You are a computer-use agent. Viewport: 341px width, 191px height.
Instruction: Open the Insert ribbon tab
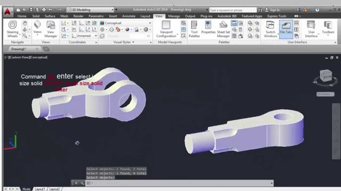pos(113,16)
